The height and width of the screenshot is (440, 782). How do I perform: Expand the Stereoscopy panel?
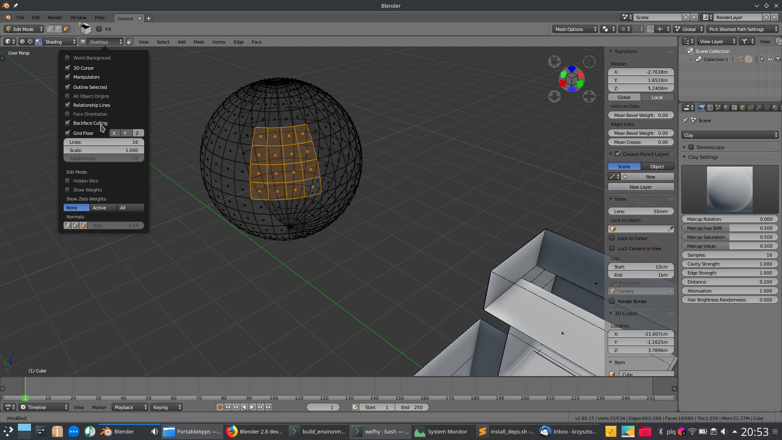(x=684, y=147)
